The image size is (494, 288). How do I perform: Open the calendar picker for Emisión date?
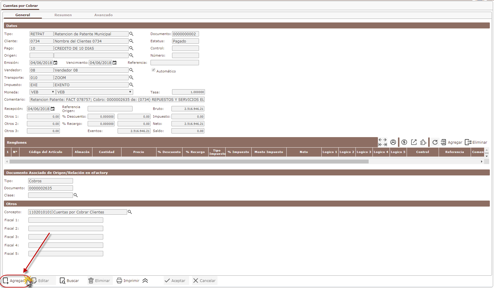pyautogui.click(x=55, y=63)
